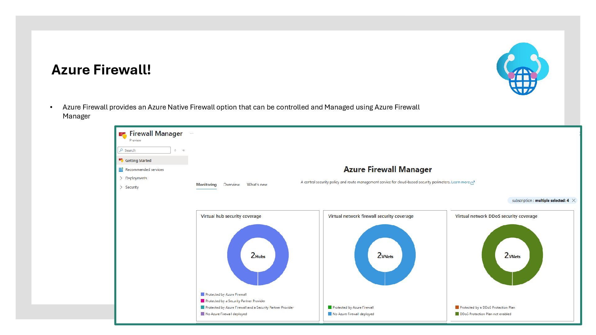Viewport: 596px width, 335px height.
Task: Click the pink Security Partner Provider swatch
Action: [x=202, y=301]
